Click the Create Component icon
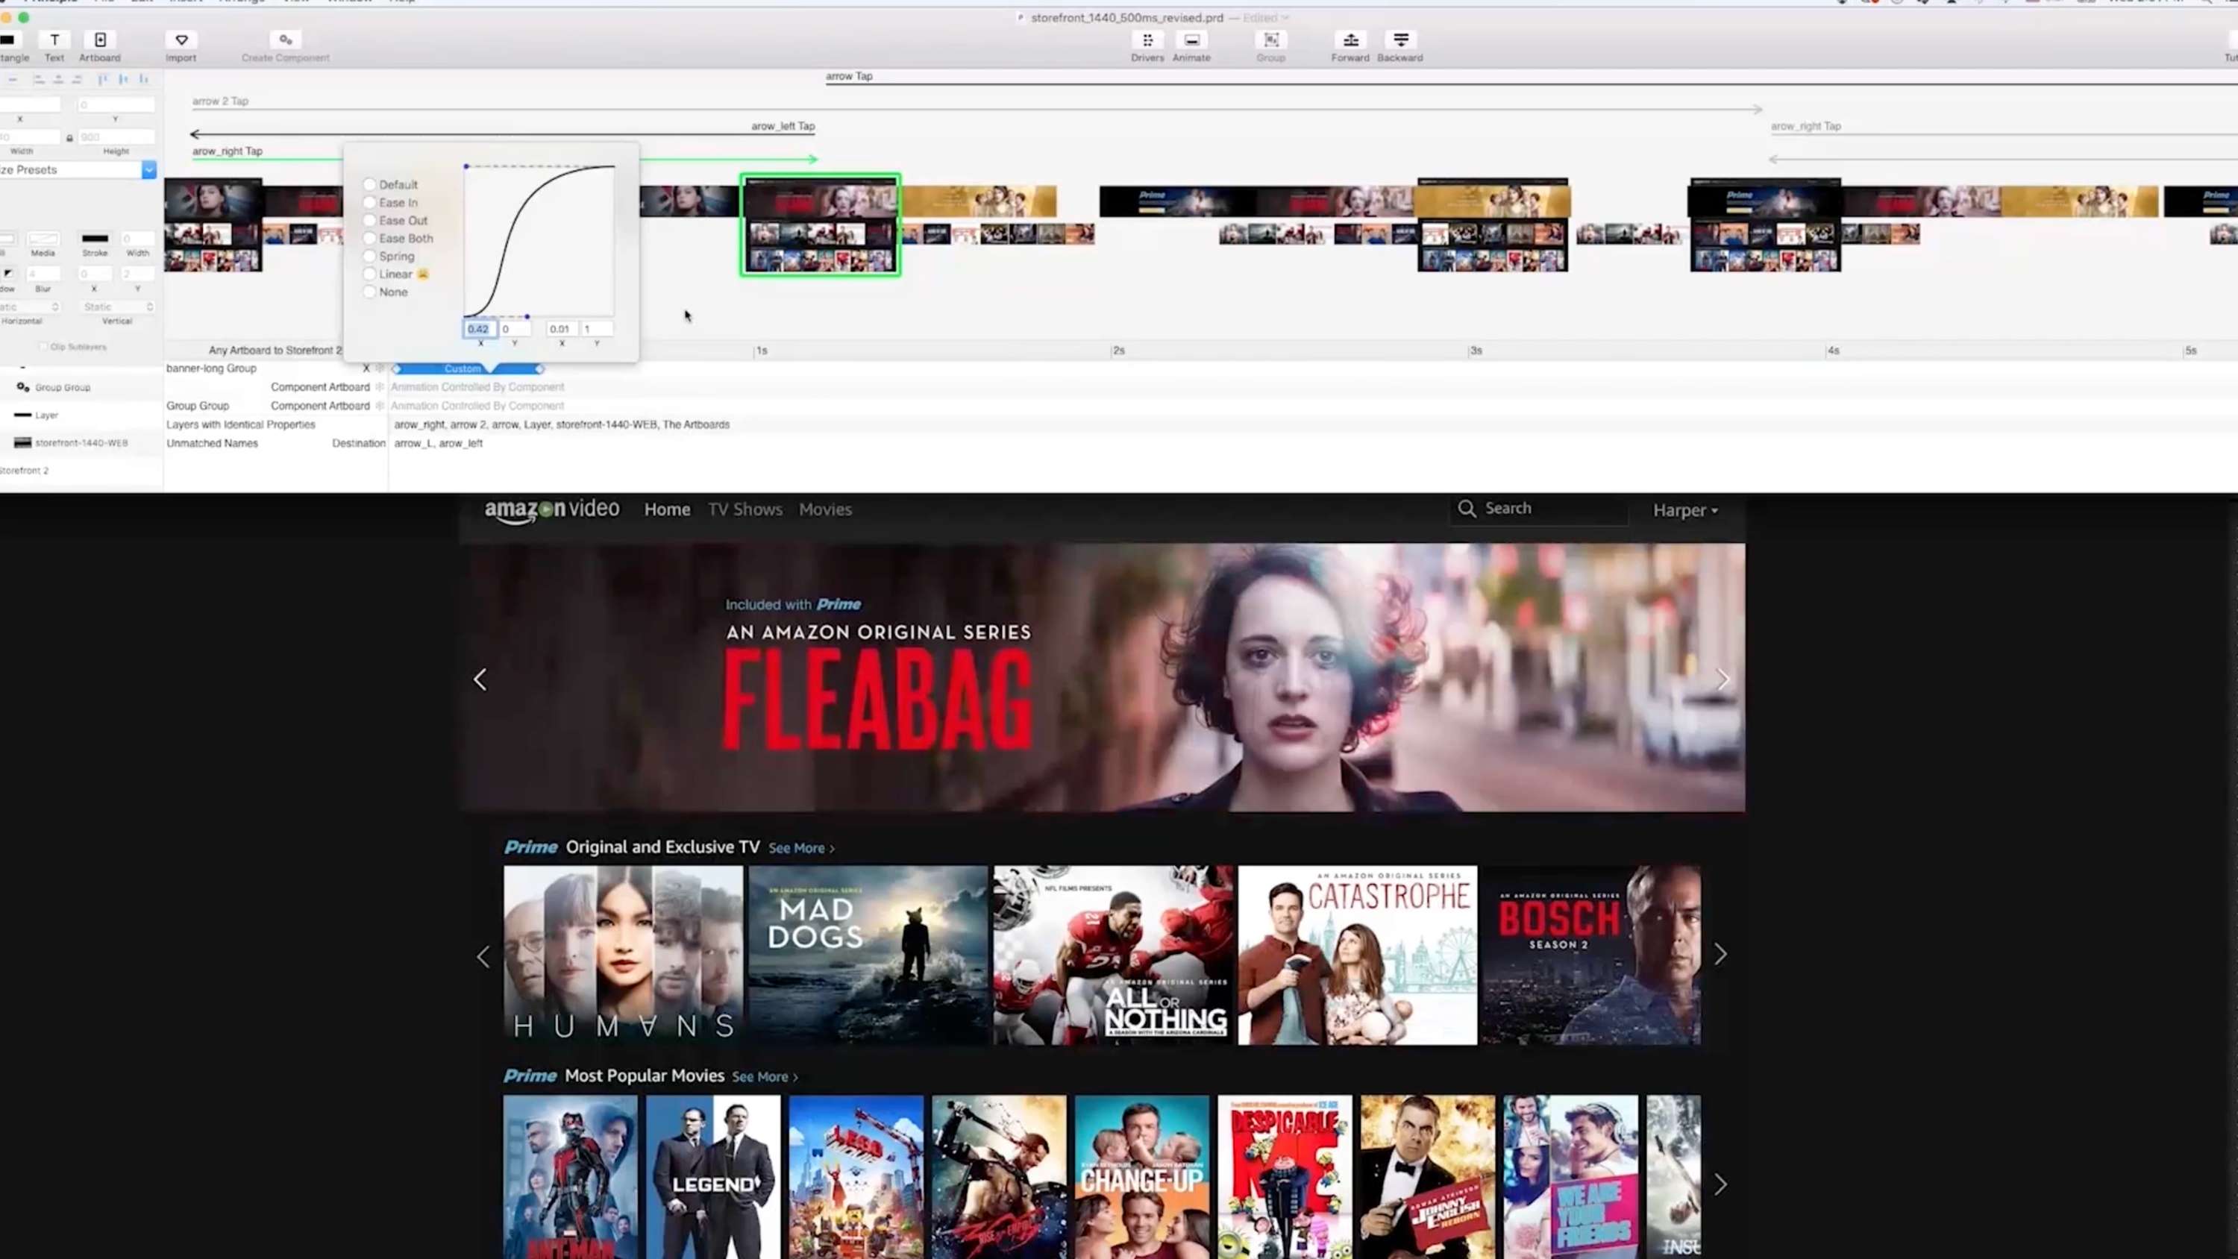This screenshot has height=1259, width=2238. [285, 40]
